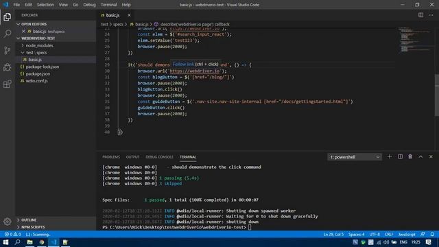Screen dimensions: 439x247
Task: Open File Explorer from taskbar
Action: tap(29, 242)
